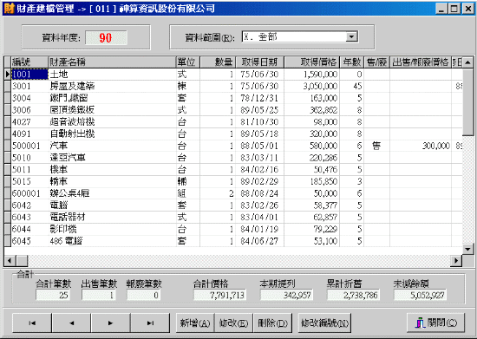The image size is (477, 339).
Task: Click the 新增(A) add button
Action: (x=195, y=323)
